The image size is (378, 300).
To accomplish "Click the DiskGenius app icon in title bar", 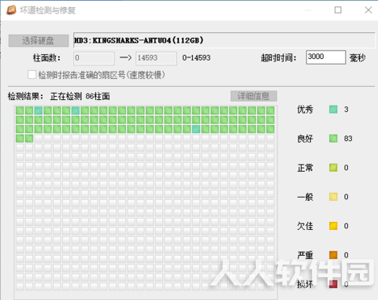I will tap(11, 10).
